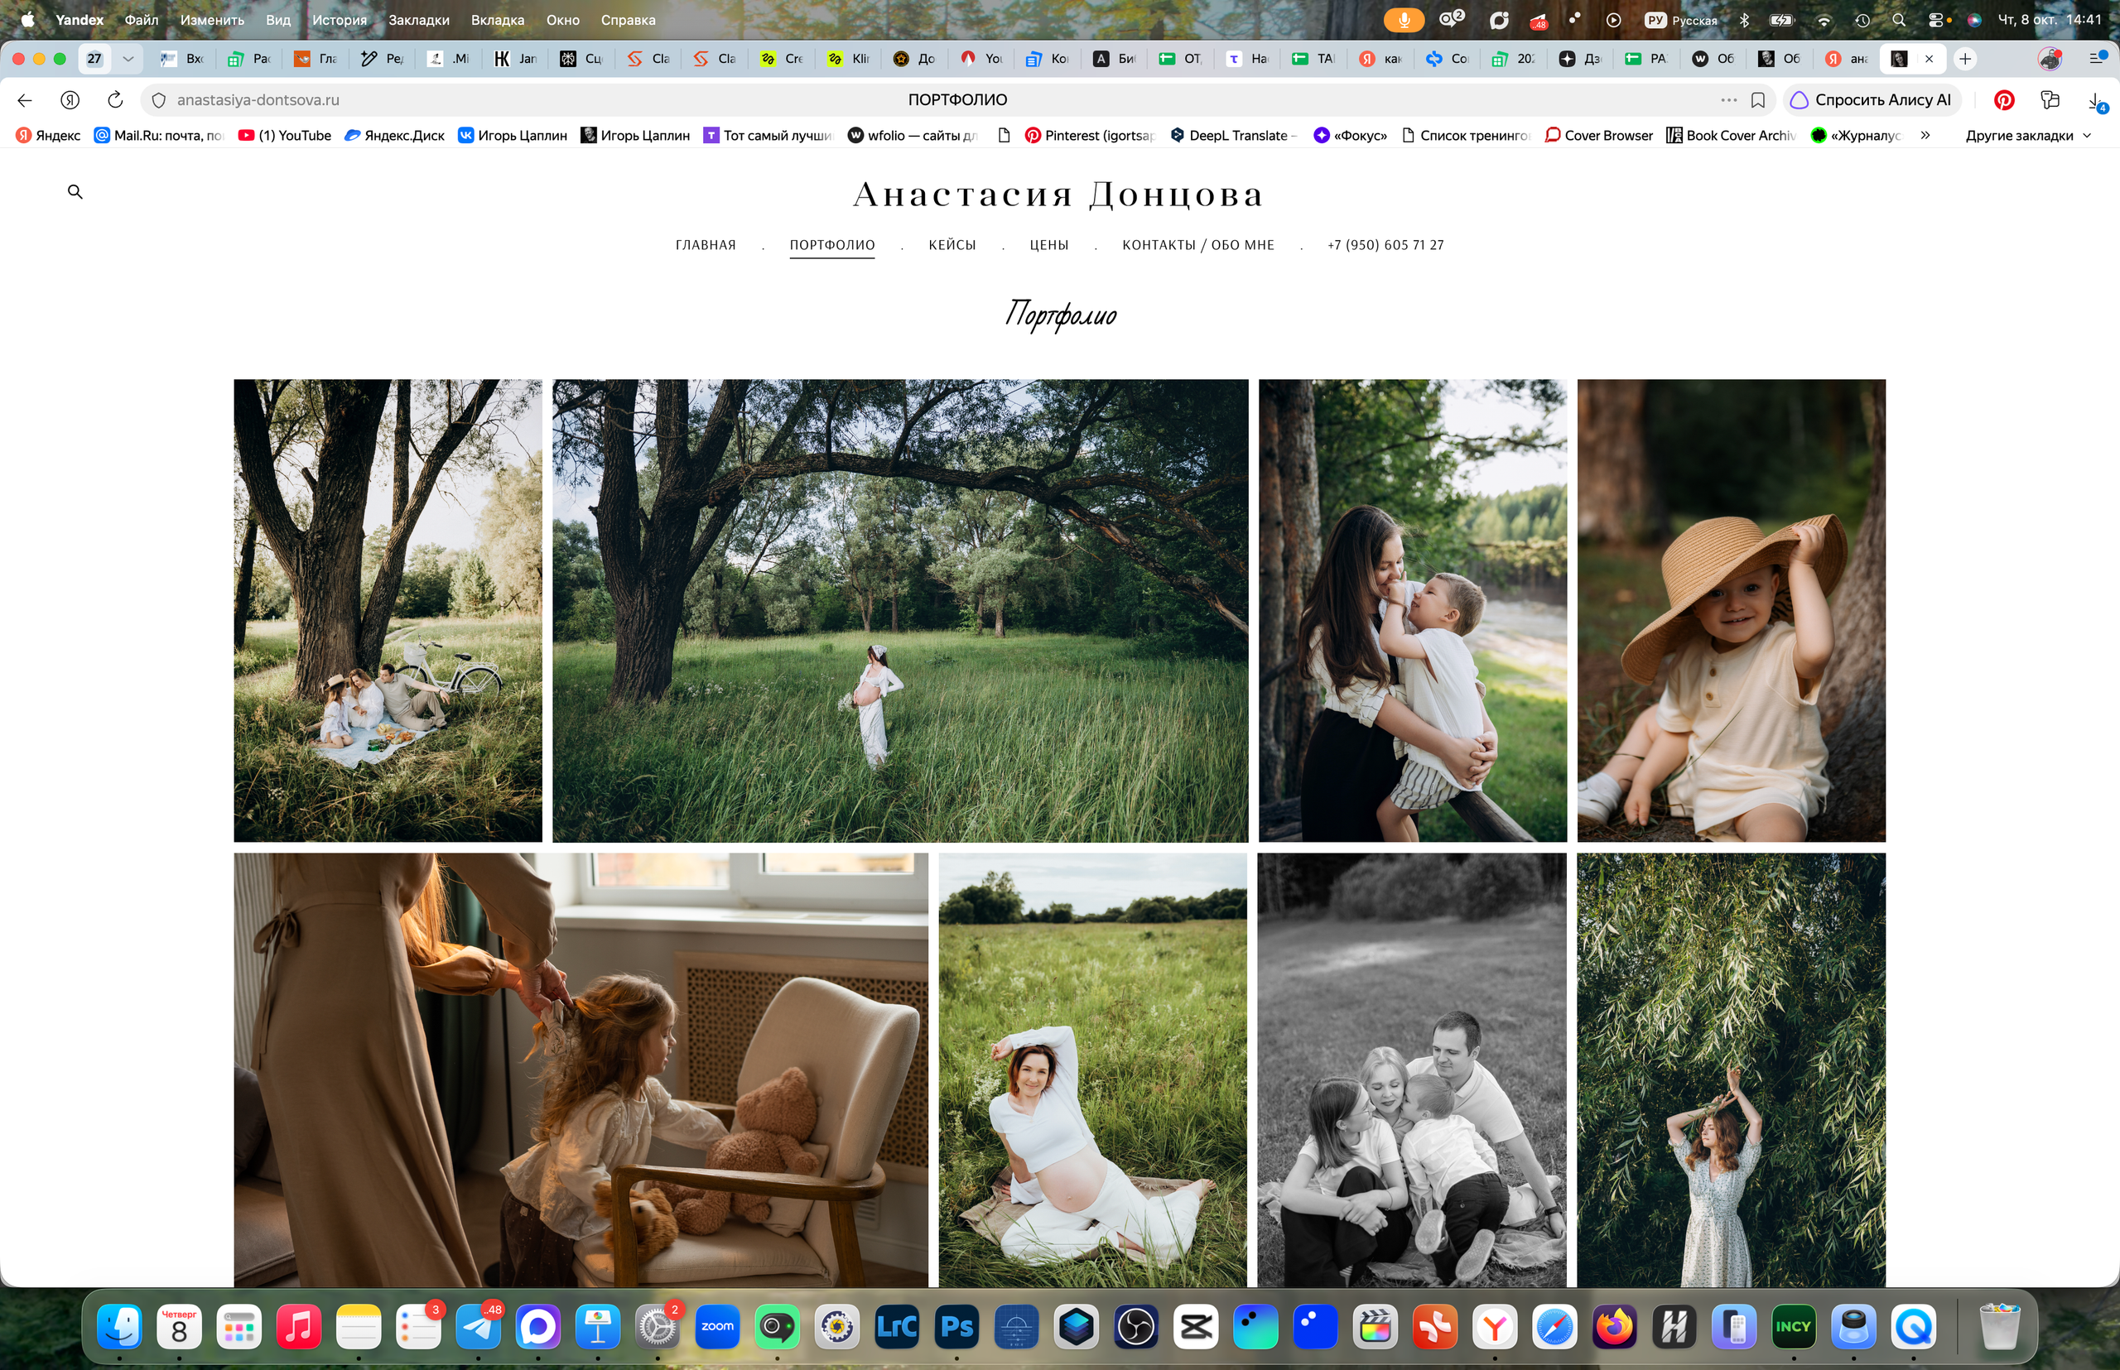Open the downloads arrow icon
Screen dimensions: 2120x1370
coord(2096,102)
